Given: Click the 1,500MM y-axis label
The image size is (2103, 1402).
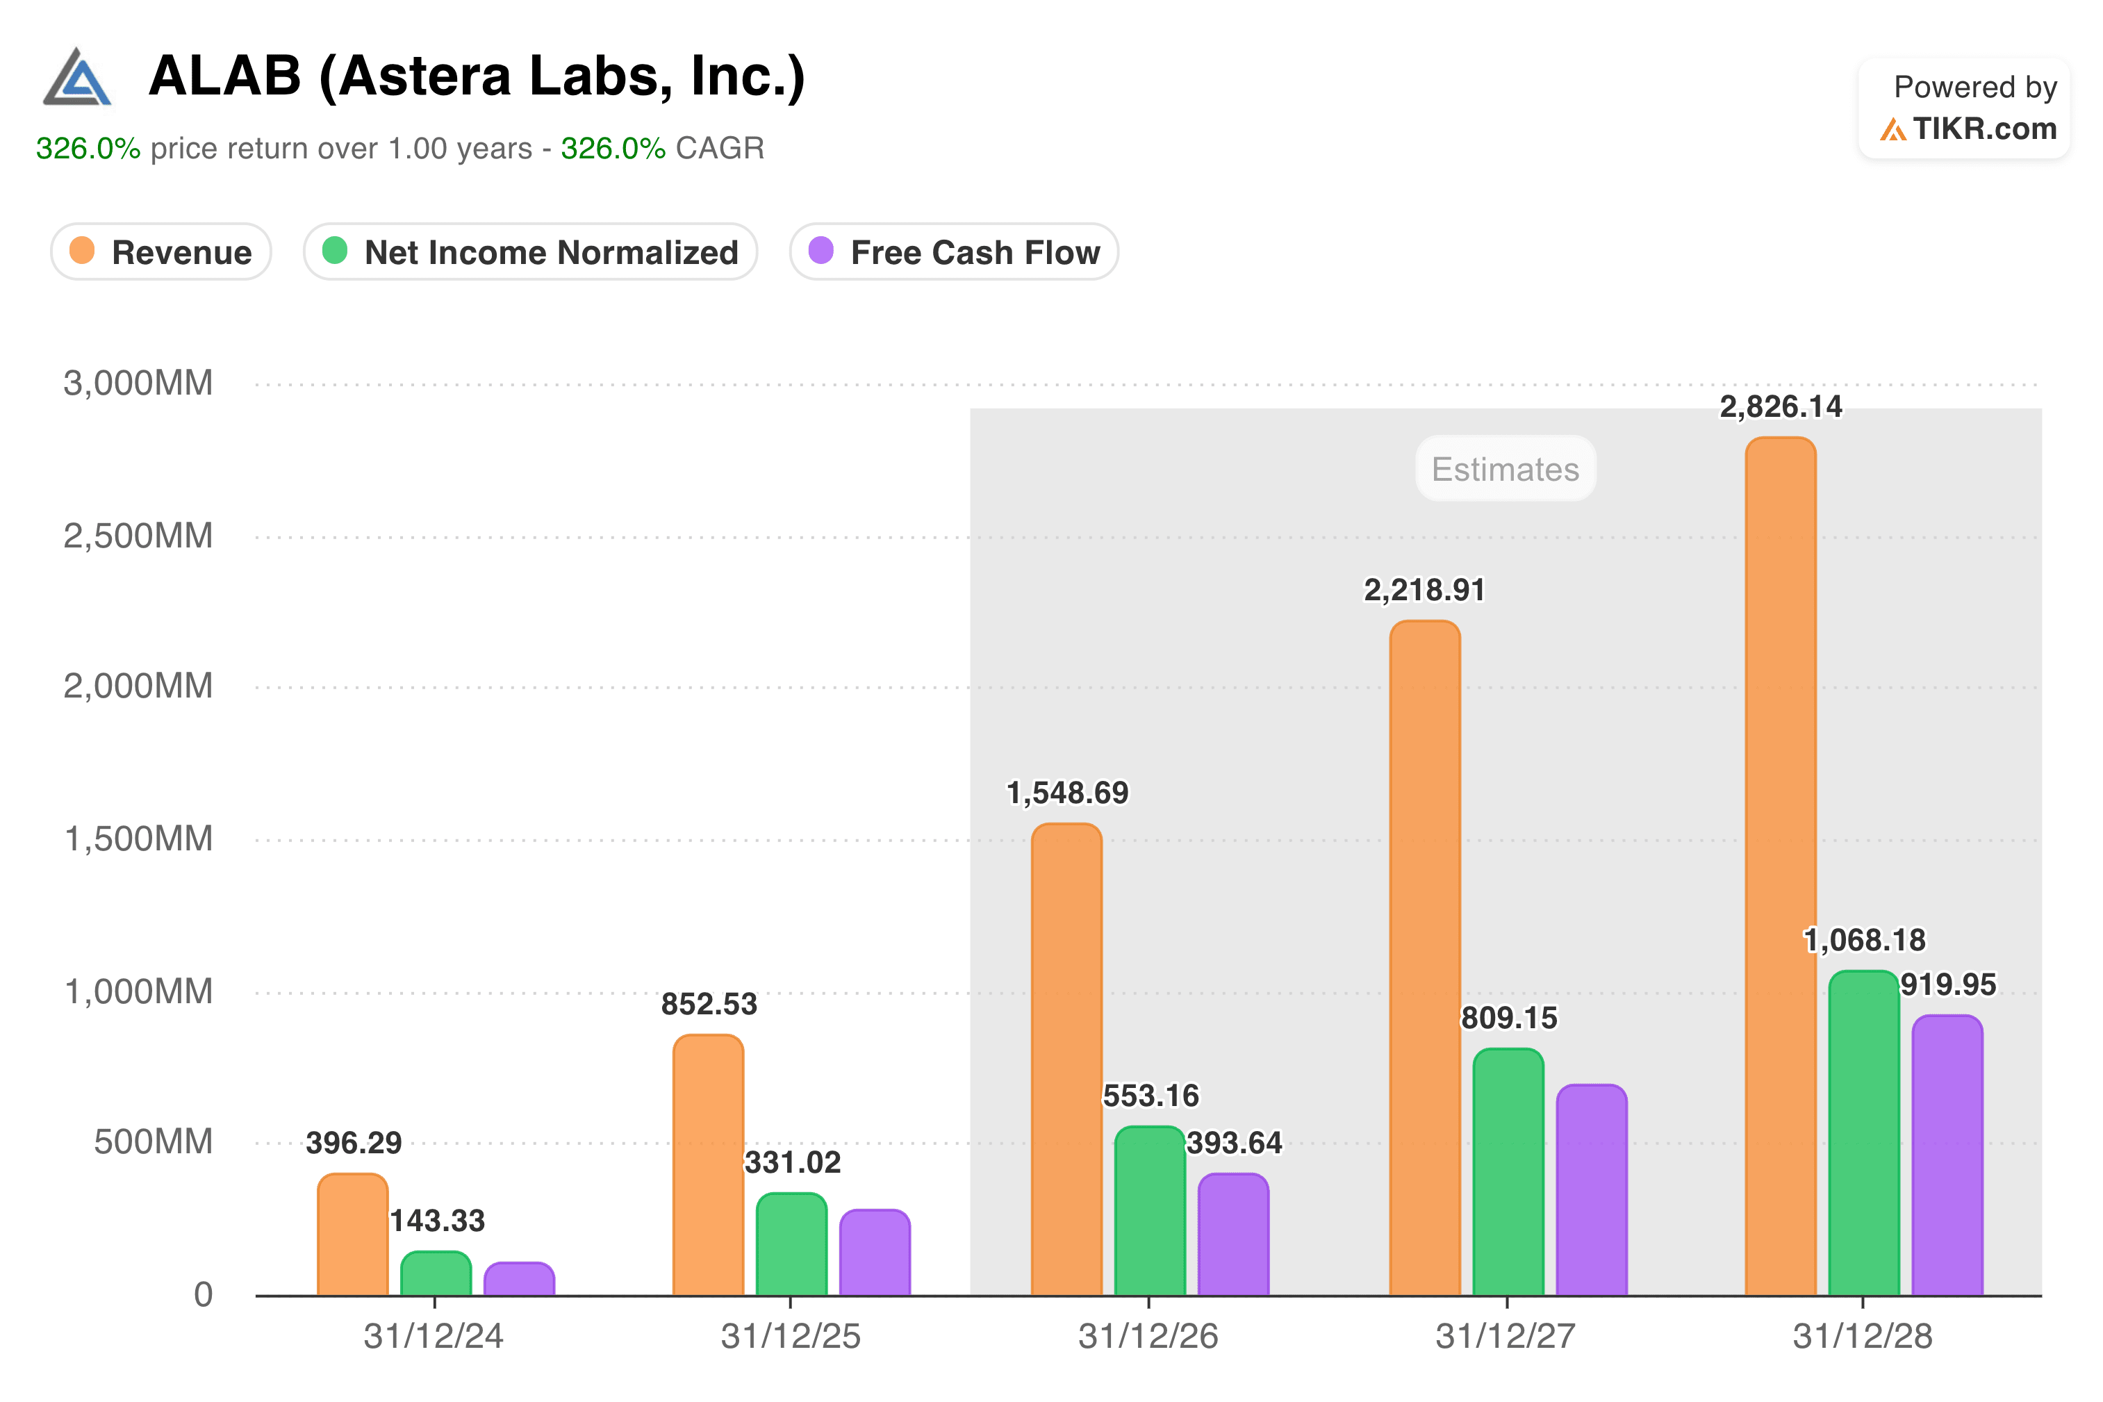Looking at the screenshot, I should pos(138,839).
